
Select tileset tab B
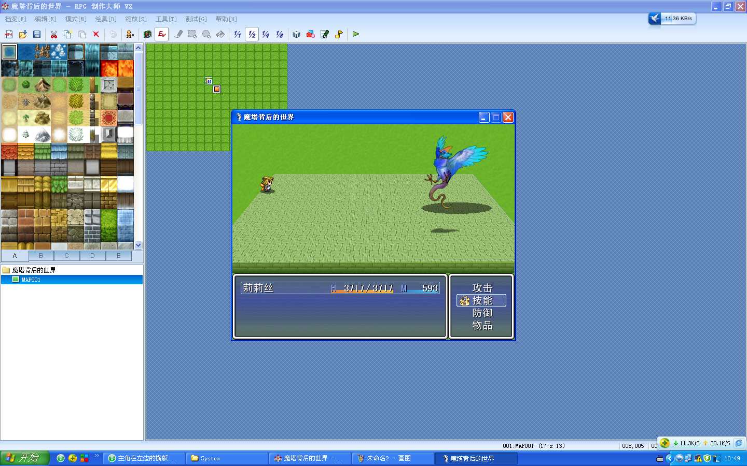41,256
